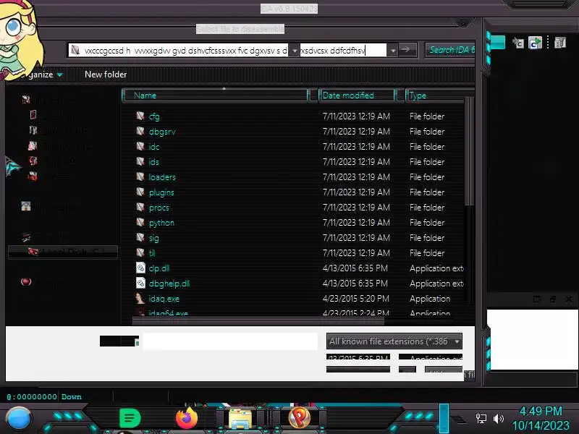Screen dimensions: 579x434
Task: Select the plugins folder icon
Action: click(140, 192)
